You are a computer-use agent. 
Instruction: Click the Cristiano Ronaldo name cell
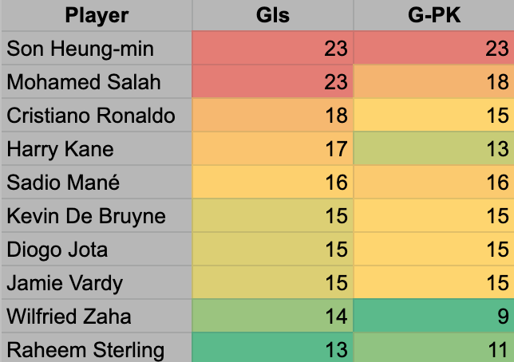click(96, 116)
